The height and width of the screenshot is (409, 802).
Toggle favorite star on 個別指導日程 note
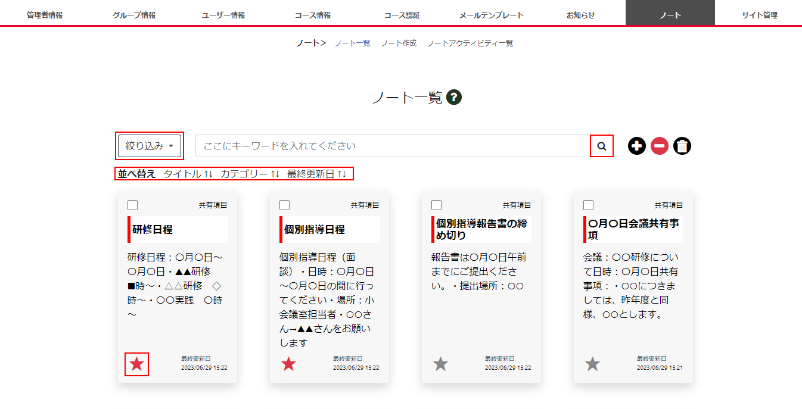[x=288, y=364]
